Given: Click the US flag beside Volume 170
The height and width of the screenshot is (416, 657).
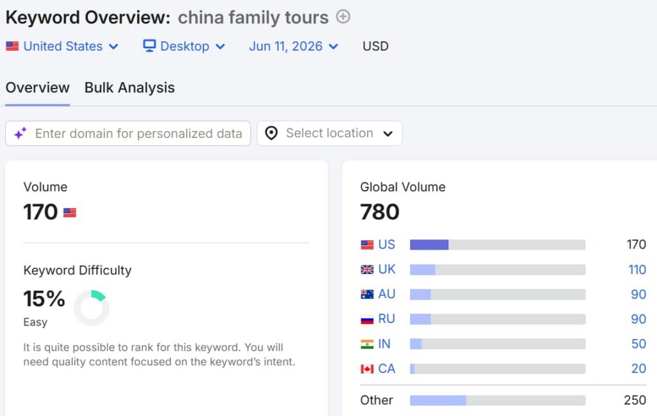Looking at the screenshot, I should pos(69,212).
